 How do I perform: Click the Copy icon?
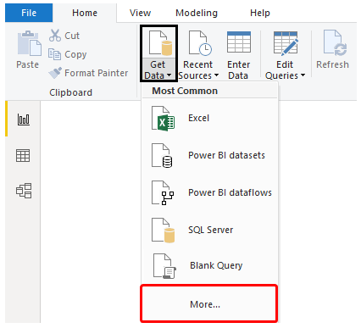pyautogui.click(x=54, y=54)
